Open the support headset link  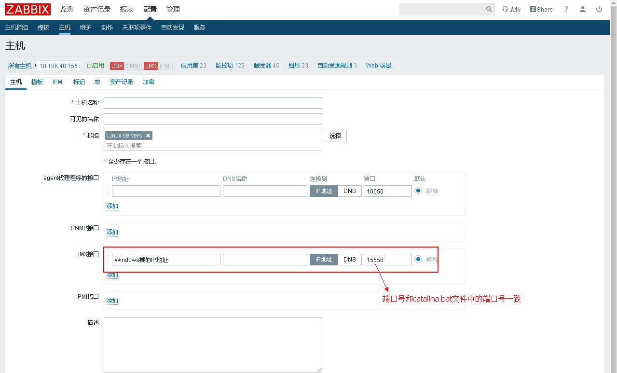[512, 9]
